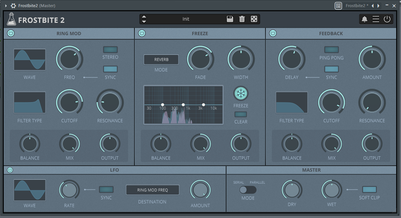
Task: Open notifications bell icon
Action: [365, 19]
